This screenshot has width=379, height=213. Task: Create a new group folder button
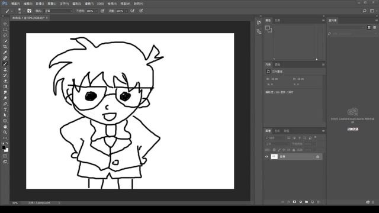click(307, 202)
